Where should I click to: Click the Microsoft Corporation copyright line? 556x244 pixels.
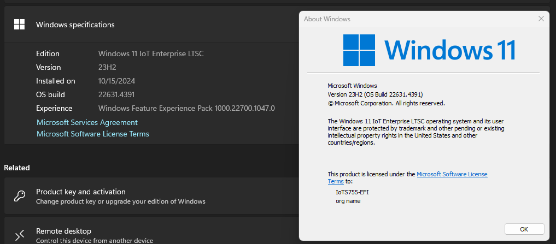click(x=386, y=103)
